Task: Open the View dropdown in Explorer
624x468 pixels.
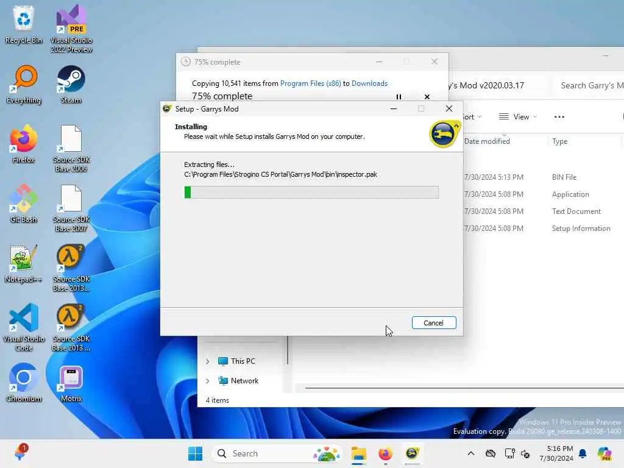Action: pyautogui.click(x=518, y=116)
